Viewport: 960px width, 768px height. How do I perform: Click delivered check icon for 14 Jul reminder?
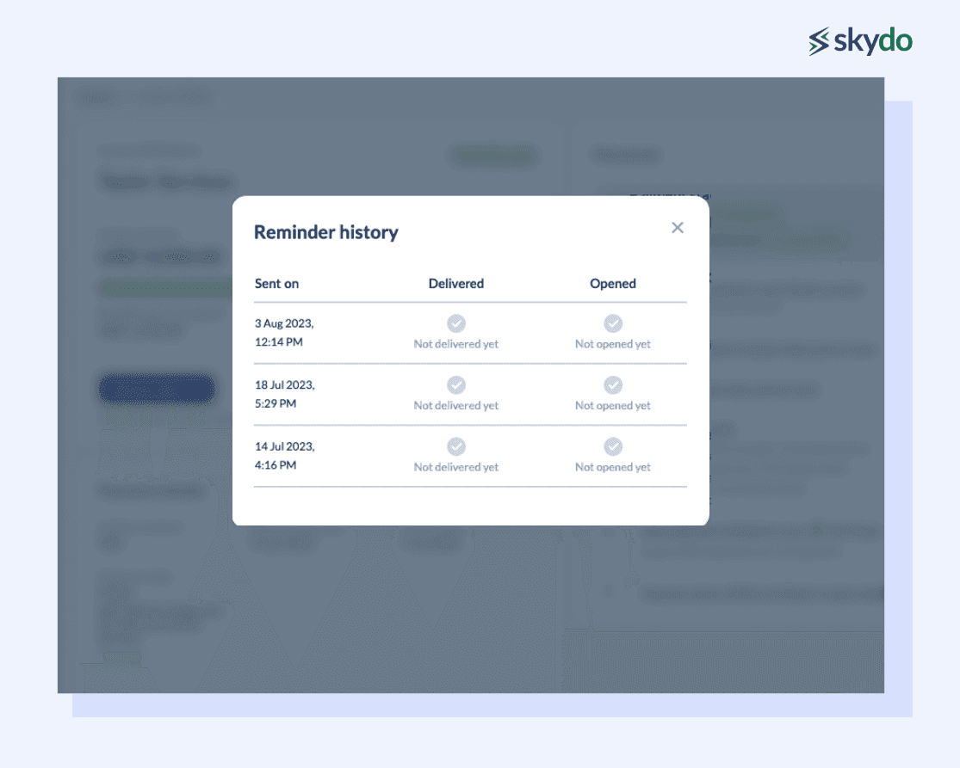[x=456, y=447]
